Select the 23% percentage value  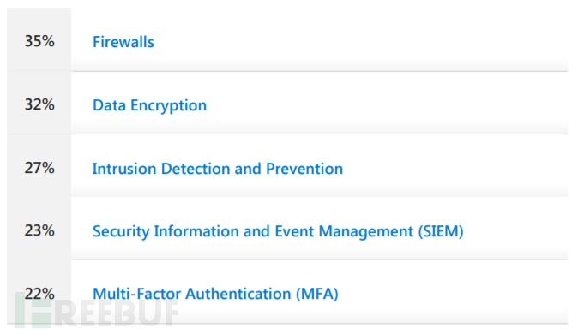pyautogui.click(x=39, y=230)
